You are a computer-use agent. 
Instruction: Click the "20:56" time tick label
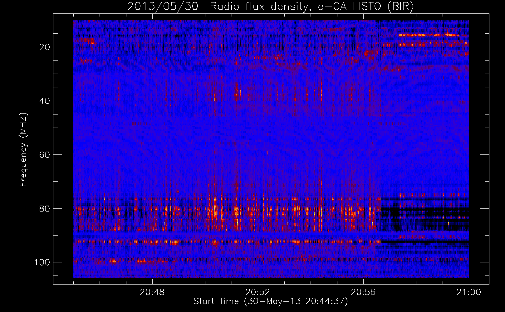pyautogui.click(x=363, y=292)
